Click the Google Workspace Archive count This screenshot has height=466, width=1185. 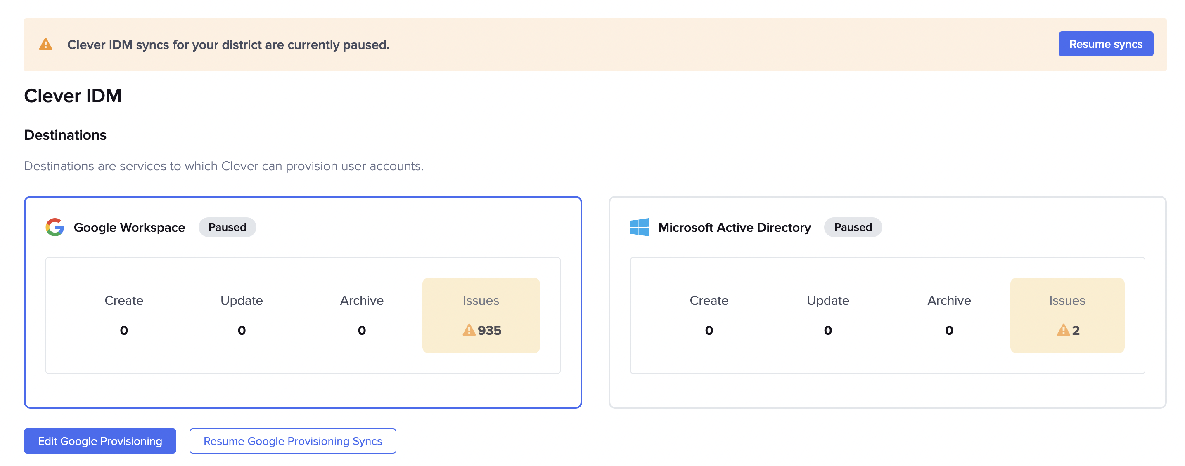pyautogui.click(x=362, y=330)
